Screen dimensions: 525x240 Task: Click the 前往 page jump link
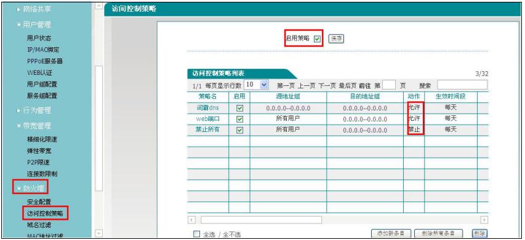point(365,86)
